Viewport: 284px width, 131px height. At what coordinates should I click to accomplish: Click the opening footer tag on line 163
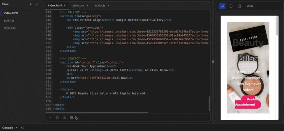pos(66,89)
